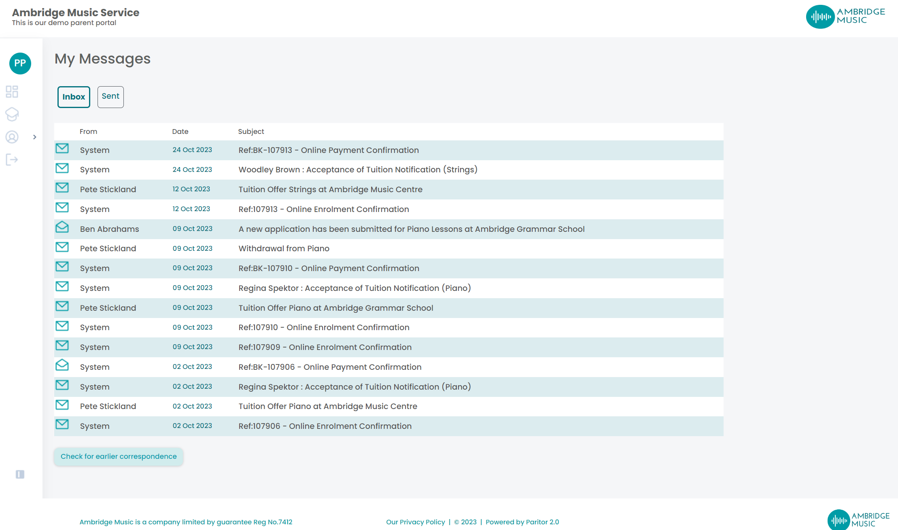Viewport: 898px width, 530px height.
Task: Expand the account submenu chevron
Action: point(35,137)
